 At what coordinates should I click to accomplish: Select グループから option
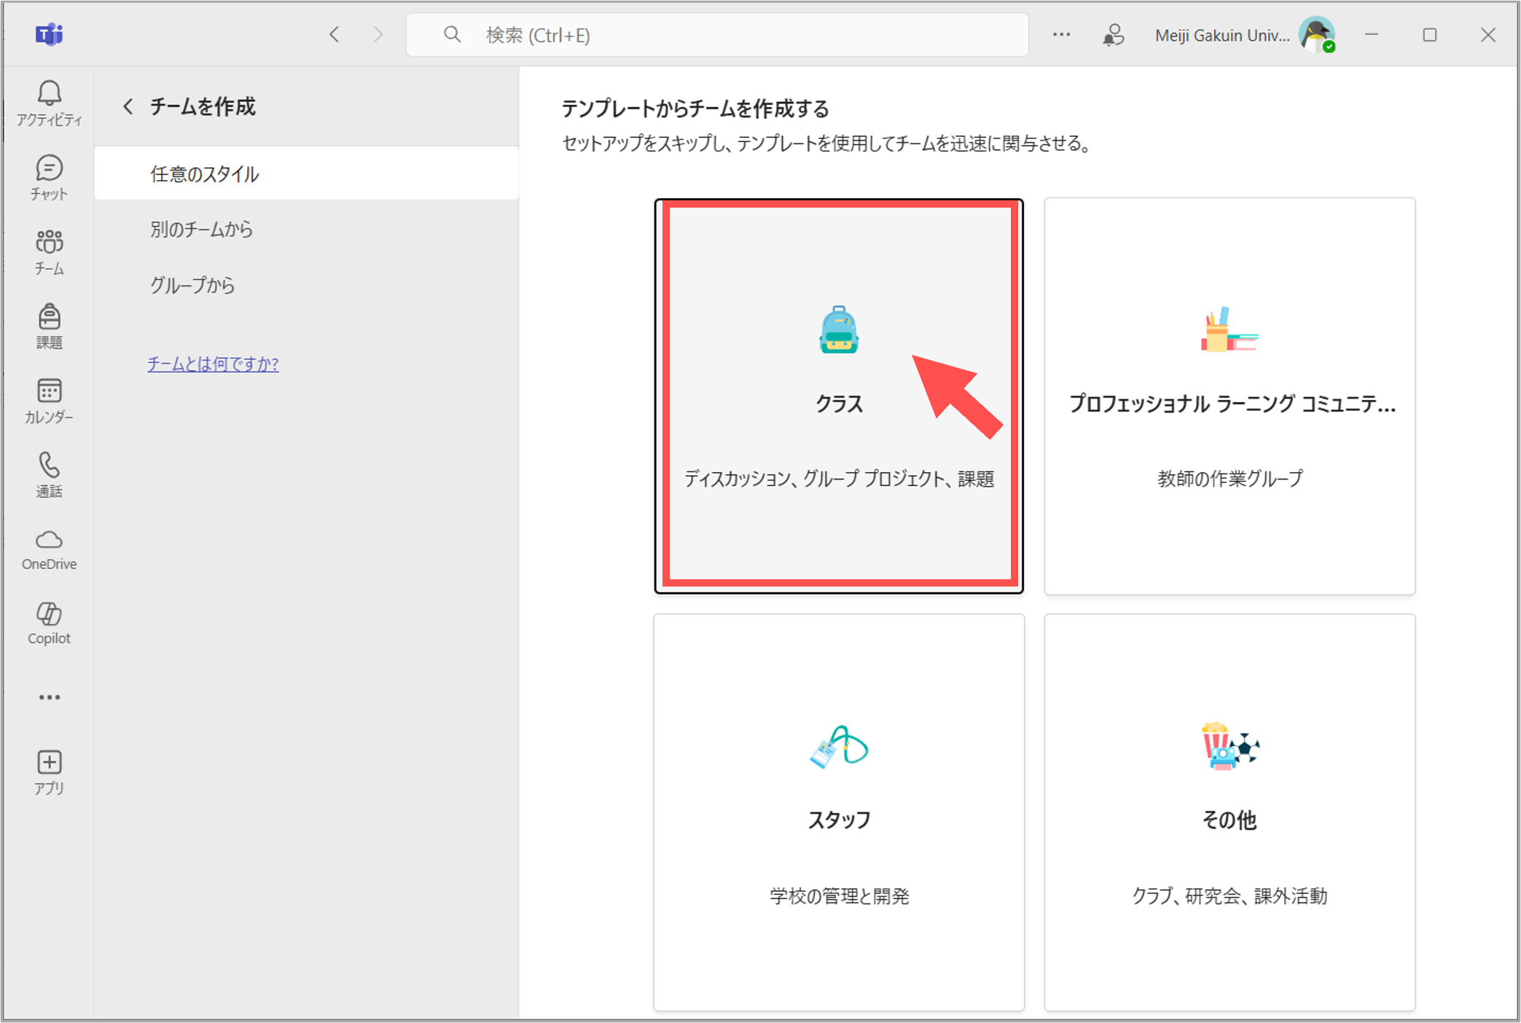click(193, 285)
